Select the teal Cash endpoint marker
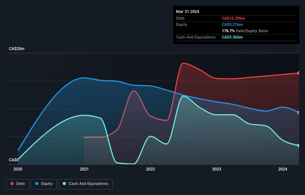This screenshot has height=195, width=305. click(299, 146)
